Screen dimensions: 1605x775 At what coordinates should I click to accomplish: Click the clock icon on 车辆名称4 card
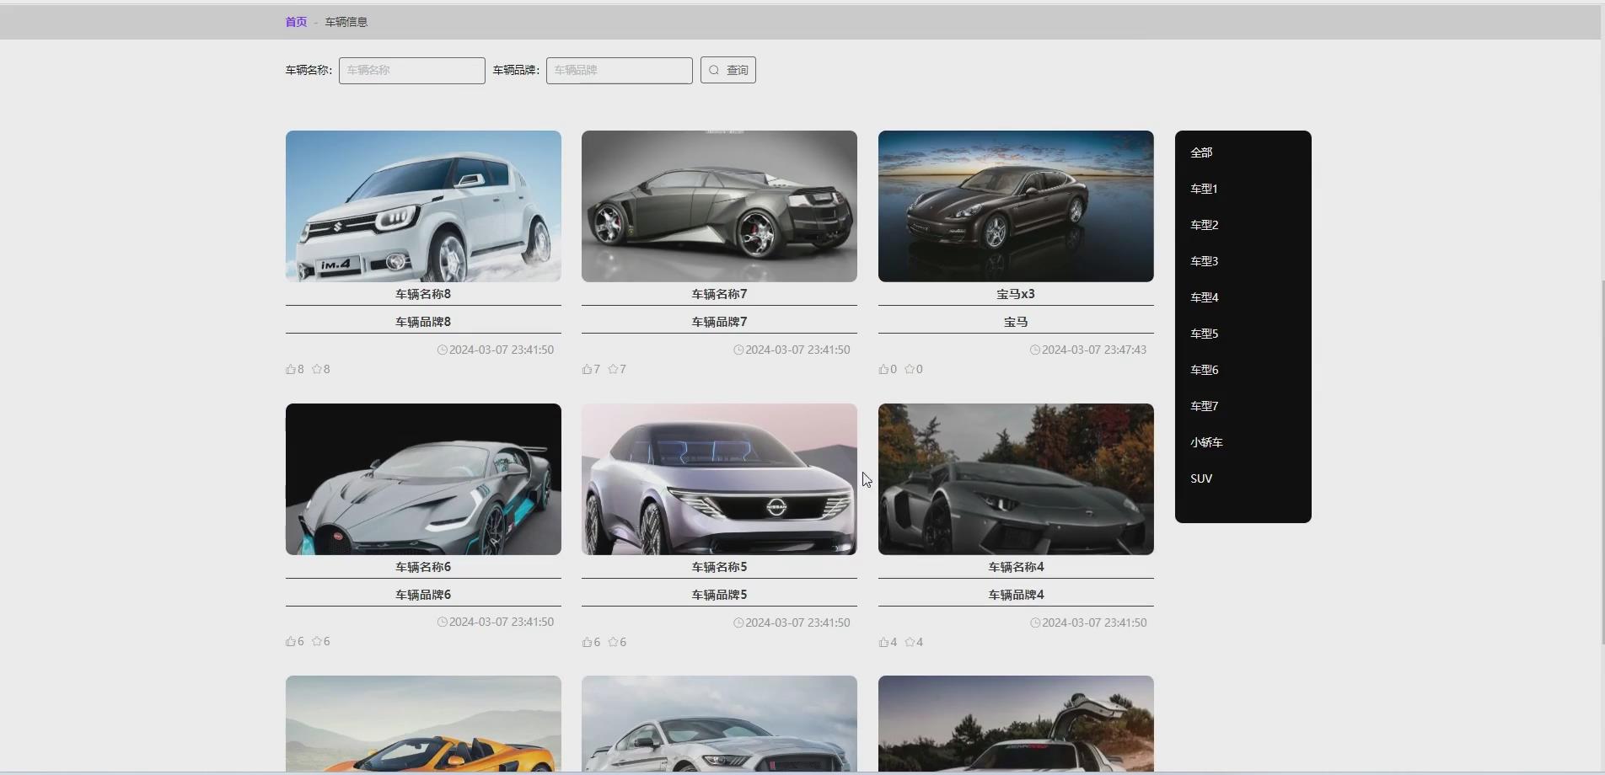pyautogui.click(x=1035, y=623)
